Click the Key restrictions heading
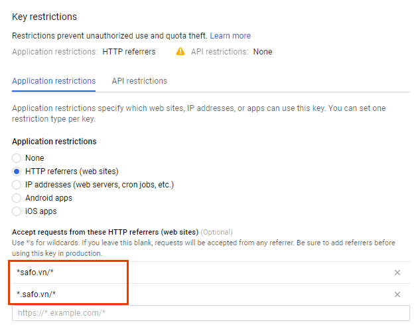The height and width of the screenshot is (329, 418). tap(44, 17)
